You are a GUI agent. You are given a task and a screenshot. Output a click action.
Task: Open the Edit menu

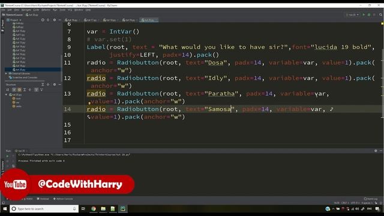coord(10,10)
